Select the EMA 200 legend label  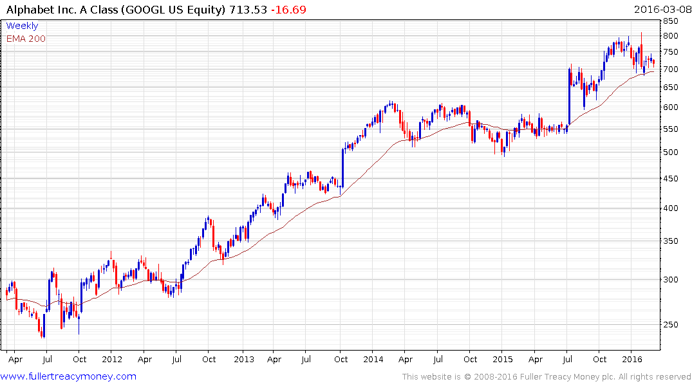pyautogui.click(x=26, y=39)
